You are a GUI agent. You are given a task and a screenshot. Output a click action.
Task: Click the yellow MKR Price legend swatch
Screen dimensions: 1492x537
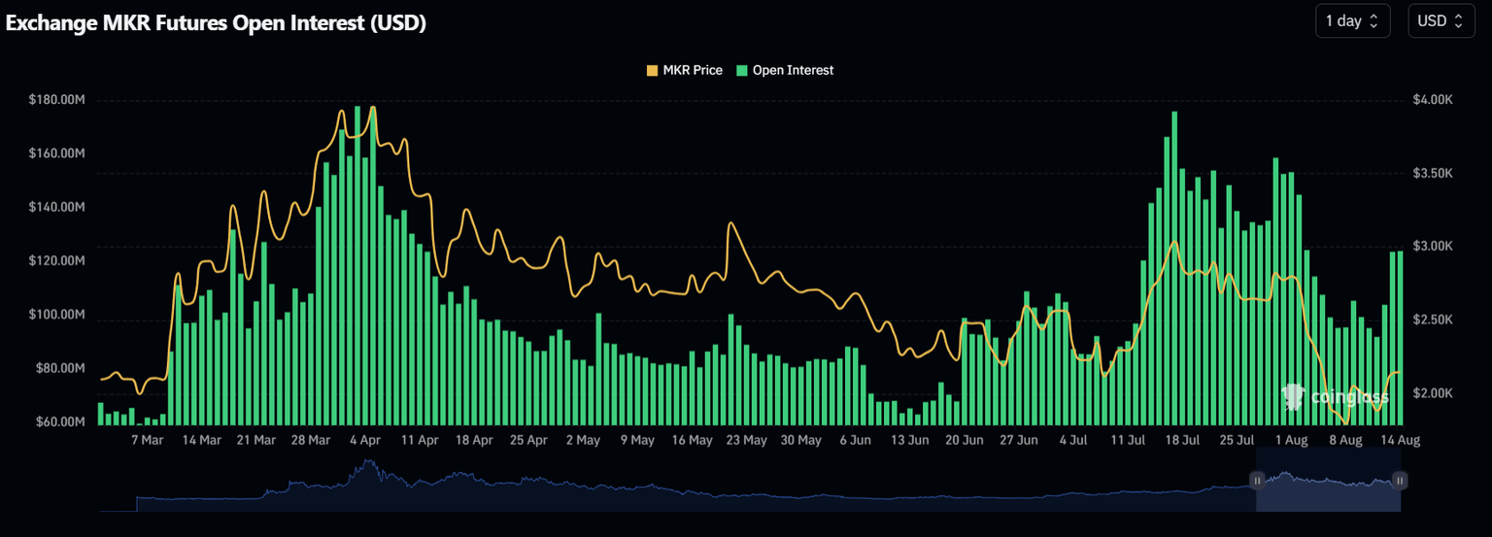[x=652, y=70]
